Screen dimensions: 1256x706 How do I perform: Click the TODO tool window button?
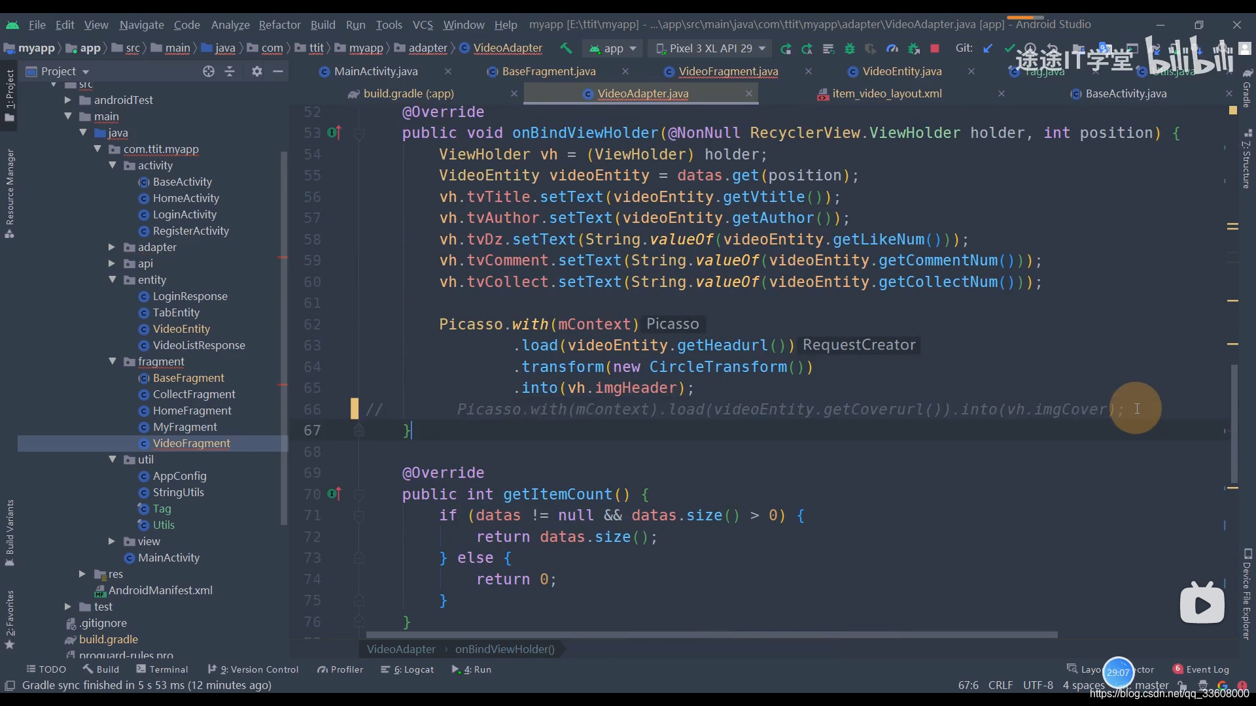click(x=46, y=669)
